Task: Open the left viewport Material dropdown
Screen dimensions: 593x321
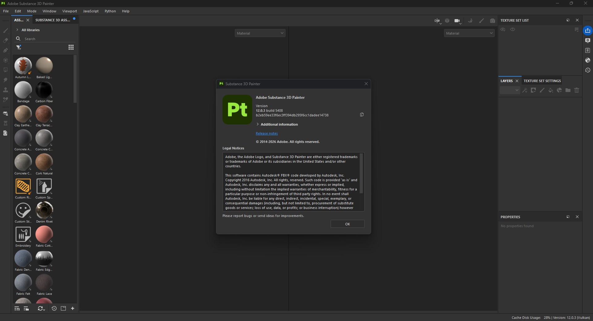Action: [260, 33]
